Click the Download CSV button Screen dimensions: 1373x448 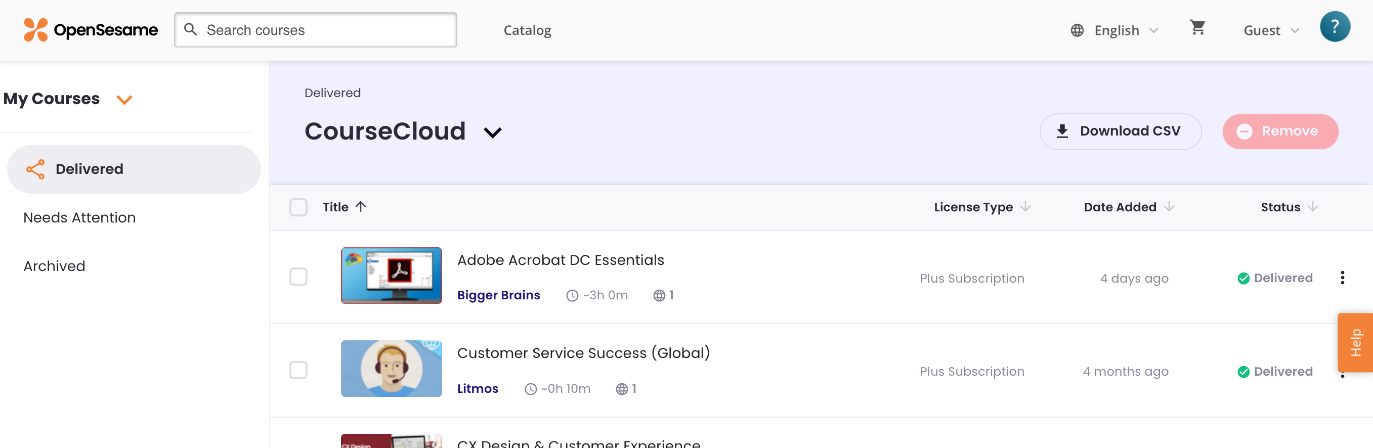[x=1120, y=131]
